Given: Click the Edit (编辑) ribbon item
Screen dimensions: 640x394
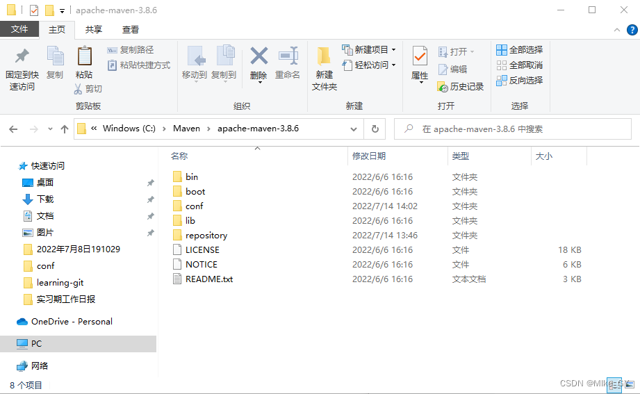Looking at the screenshot, I should 452,69.
